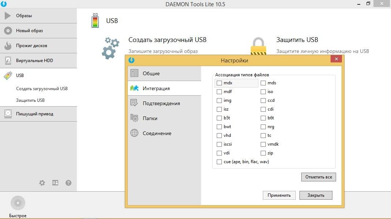Image resolution: width=391 pixels, height=219 pixels.
Task: Click the USB battery header icon
Action: 95,20
